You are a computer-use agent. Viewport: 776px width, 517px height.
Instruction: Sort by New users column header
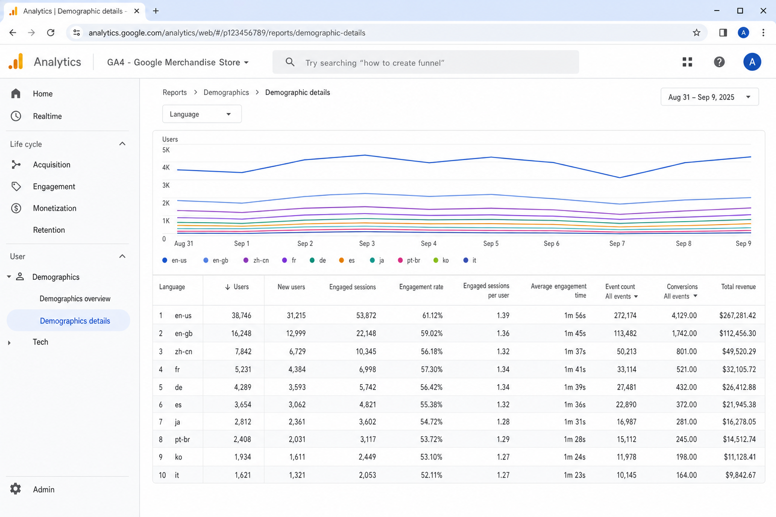pos(292,287)
